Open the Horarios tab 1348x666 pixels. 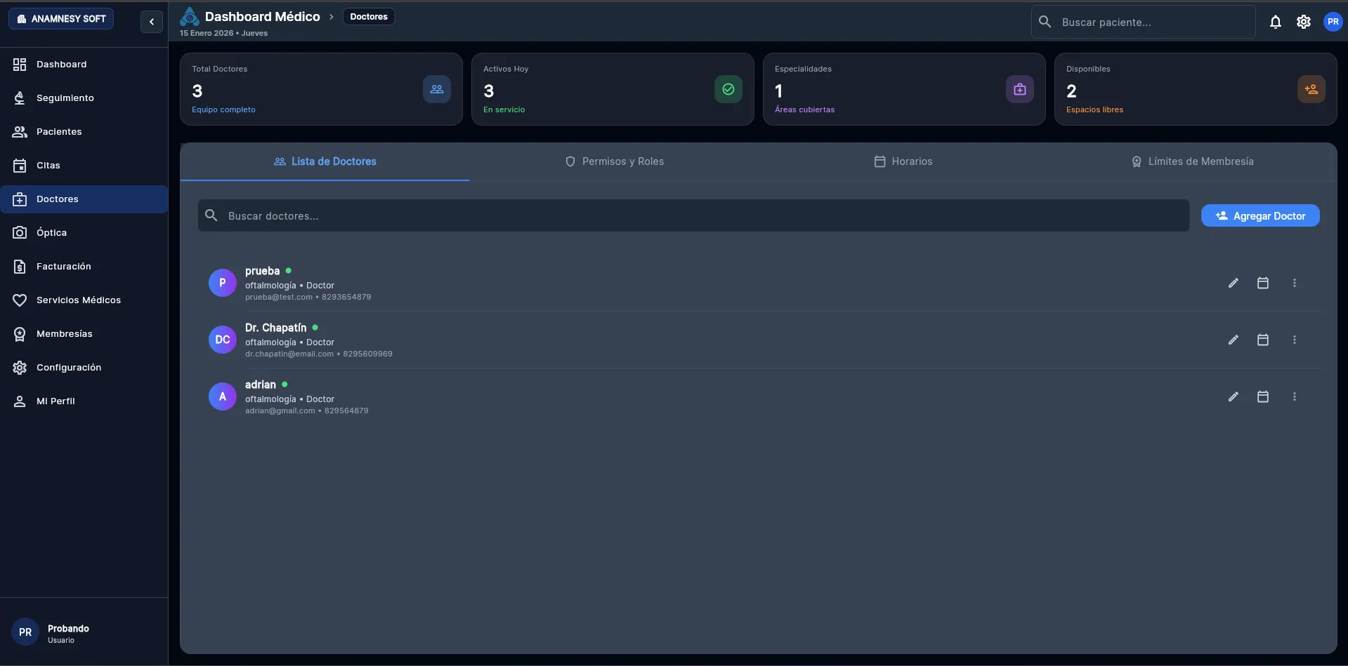tap(903, 161)
